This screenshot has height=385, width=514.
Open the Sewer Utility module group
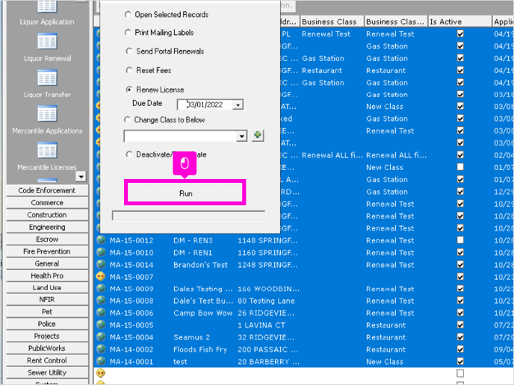47,372
